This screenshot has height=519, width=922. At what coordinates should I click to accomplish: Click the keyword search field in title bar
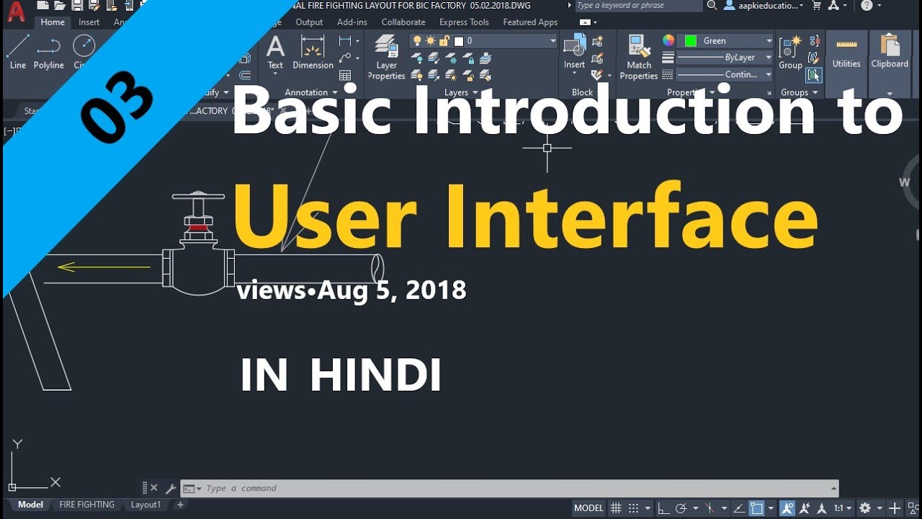click(x=637, y=5)
